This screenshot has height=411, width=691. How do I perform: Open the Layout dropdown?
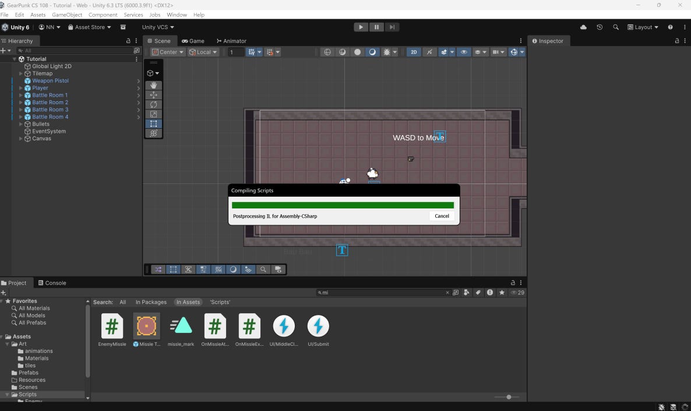643,27
